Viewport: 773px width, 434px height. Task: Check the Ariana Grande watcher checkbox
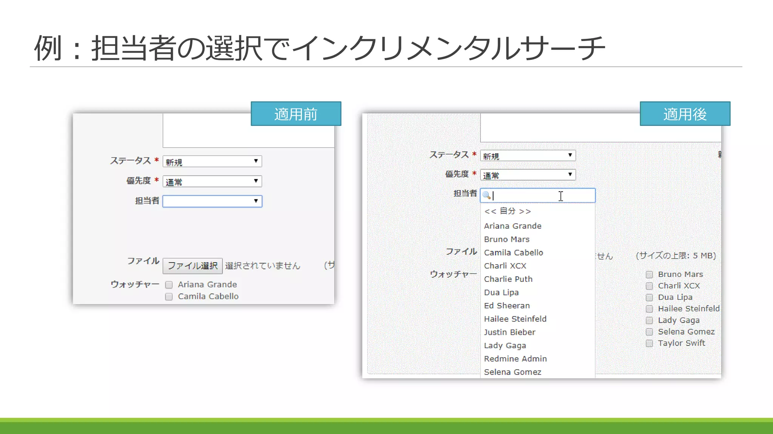[x=169, y=285]
